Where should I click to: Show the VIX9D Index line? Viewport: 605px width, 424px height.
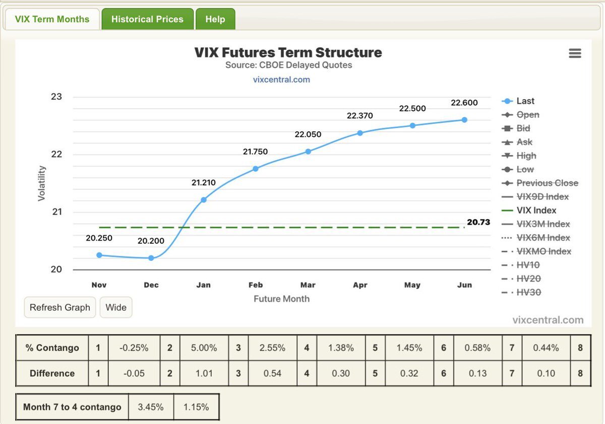542,196
